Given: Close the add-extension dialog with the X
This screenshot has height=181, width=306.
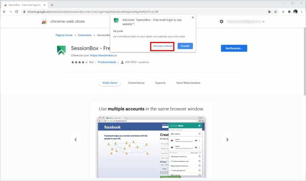Looking at the screenshot, I should 193,17.
